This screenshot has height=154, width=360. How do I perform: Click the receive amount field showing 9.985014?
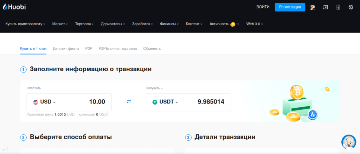pos(211,102)
